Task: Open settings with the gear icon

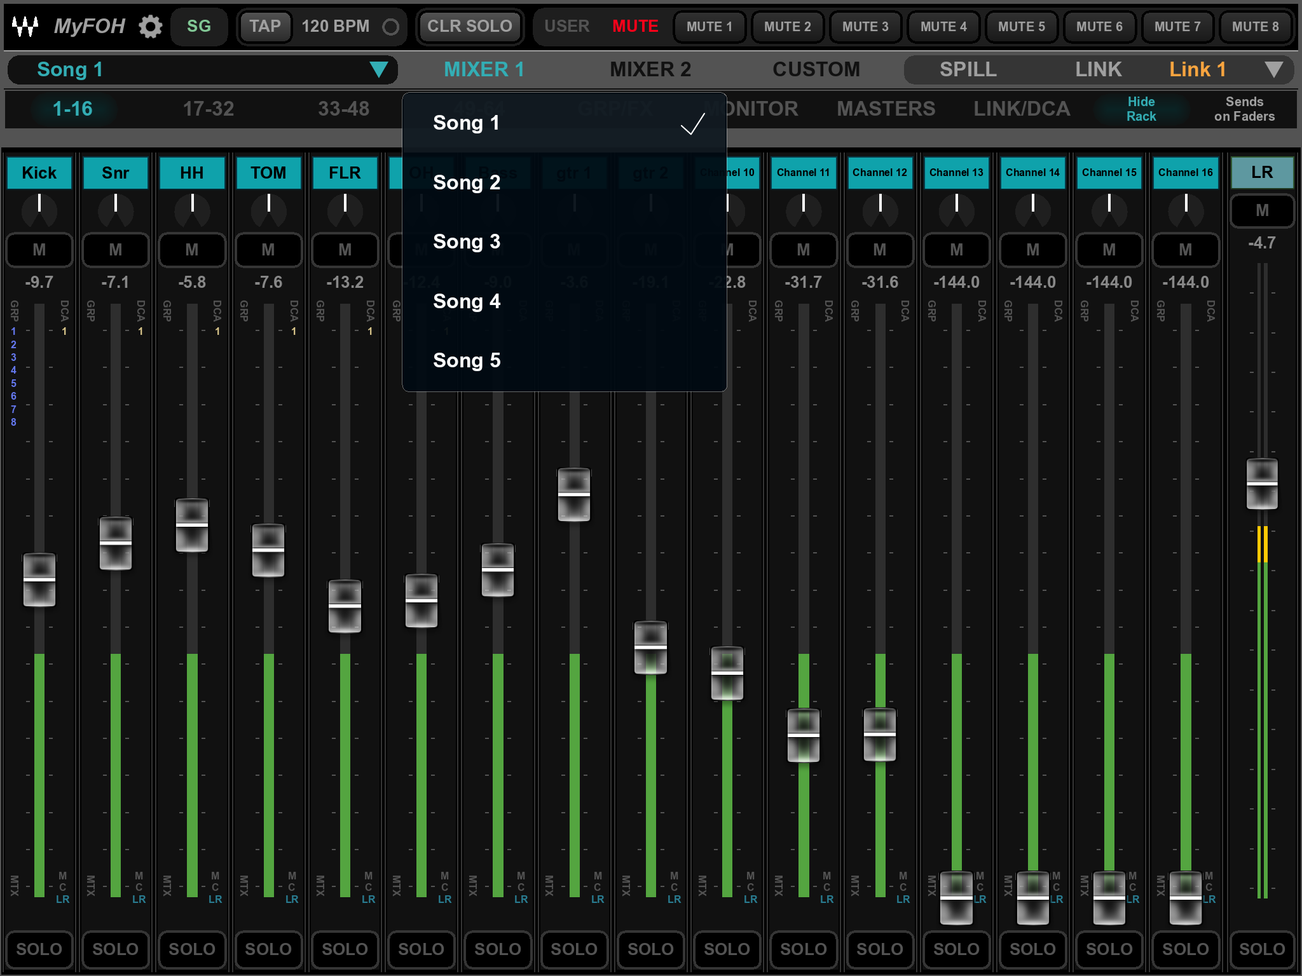Action: 151,27
